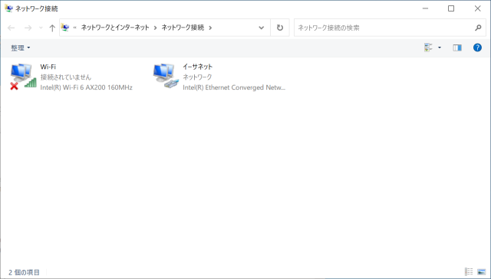The width and height of the screenshot is (491, 279).
Task: Change view with the view icon
Action: point(428,48)
